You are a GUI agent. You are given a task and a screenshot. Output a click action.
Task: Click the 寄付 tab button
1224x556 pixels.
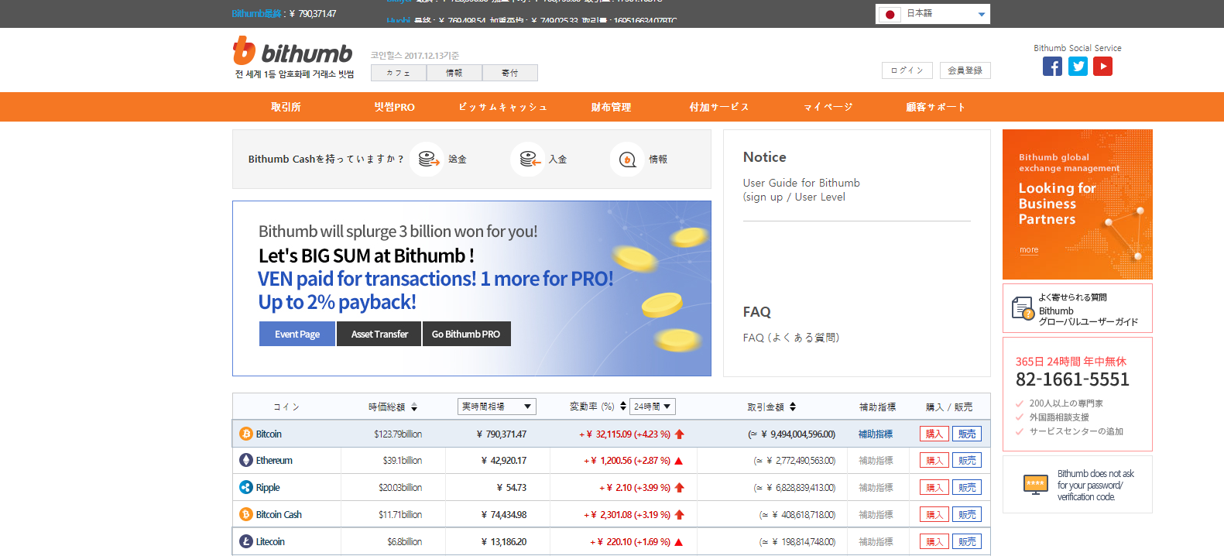[x=510, y=73]
